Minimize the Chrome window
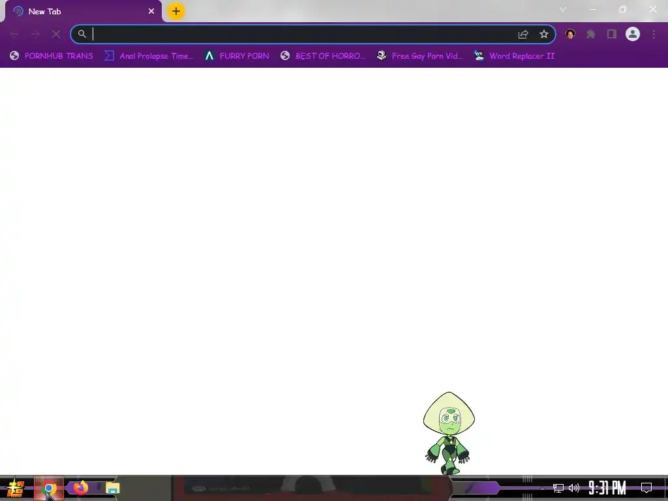This screenshot has width=668, height=501. tap(592, 9)
